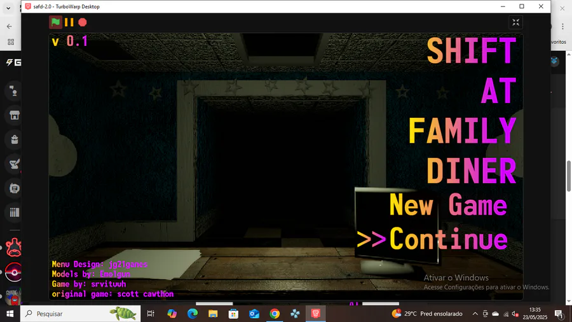Click 'Game by: srvituuh' credit line
572x322 pixels.
(x=88, y=284)
